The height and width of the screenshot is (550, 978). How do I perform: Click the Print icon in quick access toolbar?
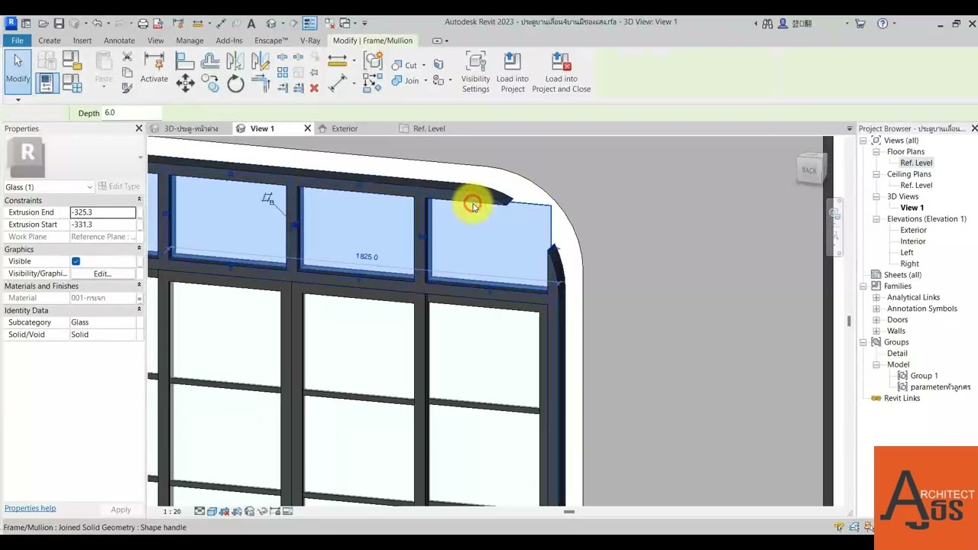point(143,24)
